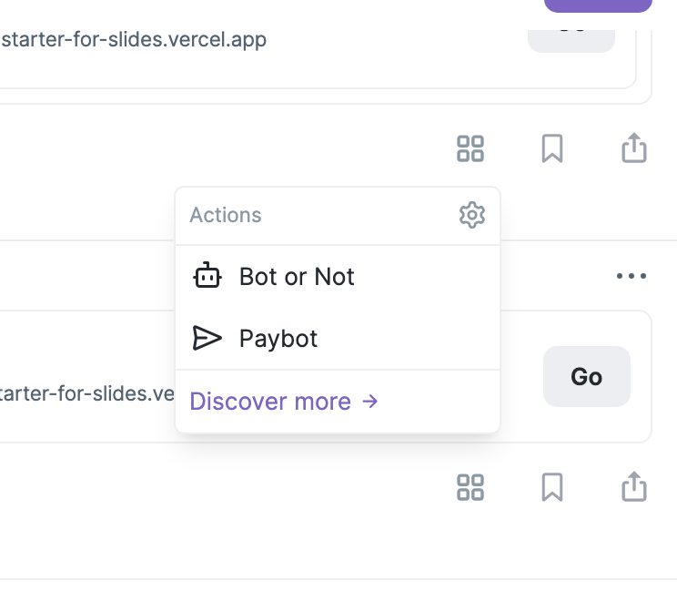Share the lower post
Screen dimensions: 677x601
tap(634, 486)
